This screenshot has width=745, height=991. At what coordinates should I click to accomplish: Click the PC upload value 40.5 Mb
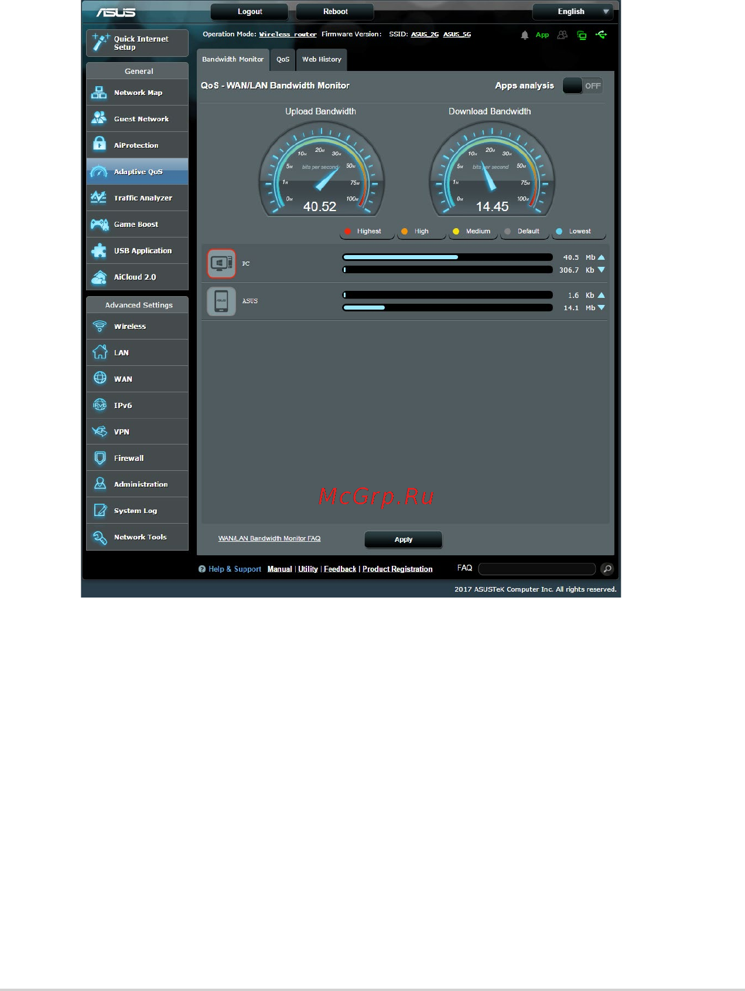(x=579, y=257)
